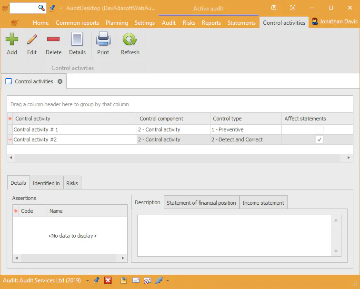The image size is (360, 289).
Task: Switch to Common reports ribbon tab
Action: pos(77,23)
